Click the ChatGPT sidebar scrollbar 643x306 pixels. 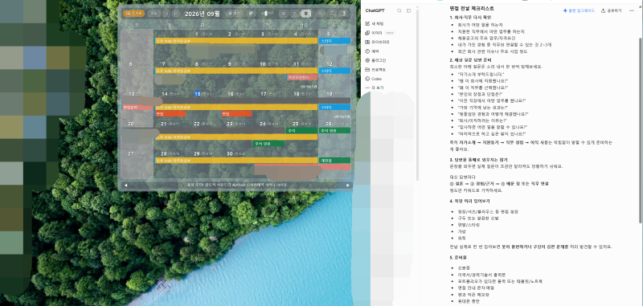(x=417, y=94)
